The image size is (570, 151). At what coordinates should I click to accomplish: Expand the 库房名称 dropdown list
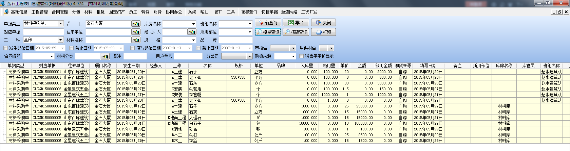(193, 24)
